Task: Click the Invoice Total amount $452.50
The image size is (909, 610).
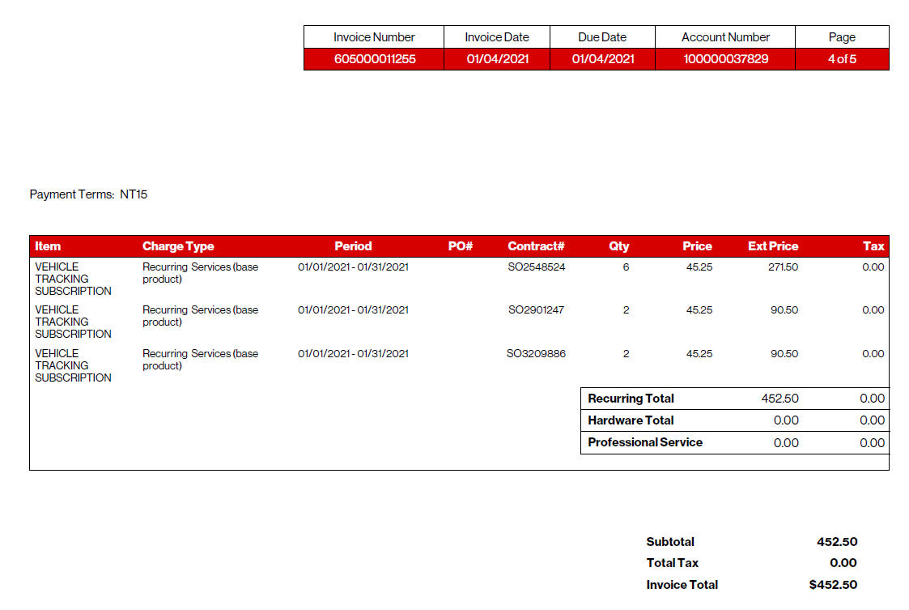Action: coord(833,585)
